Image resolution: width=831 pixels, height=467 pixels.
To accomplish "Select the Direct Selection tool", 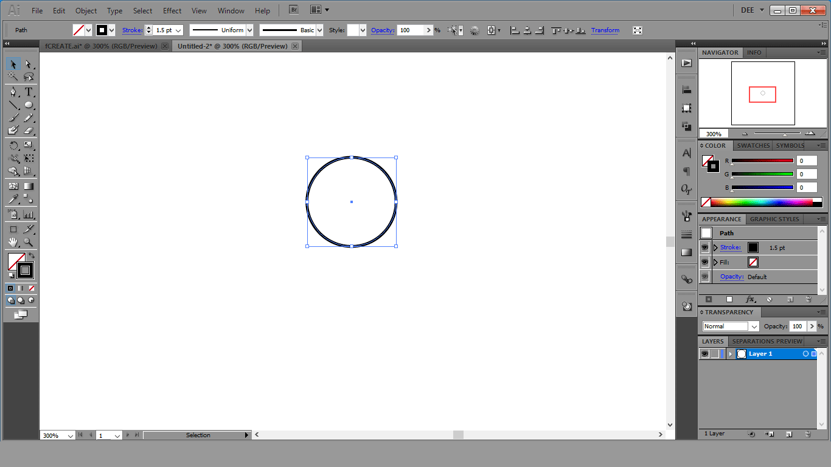I will [x=28, y=64].
